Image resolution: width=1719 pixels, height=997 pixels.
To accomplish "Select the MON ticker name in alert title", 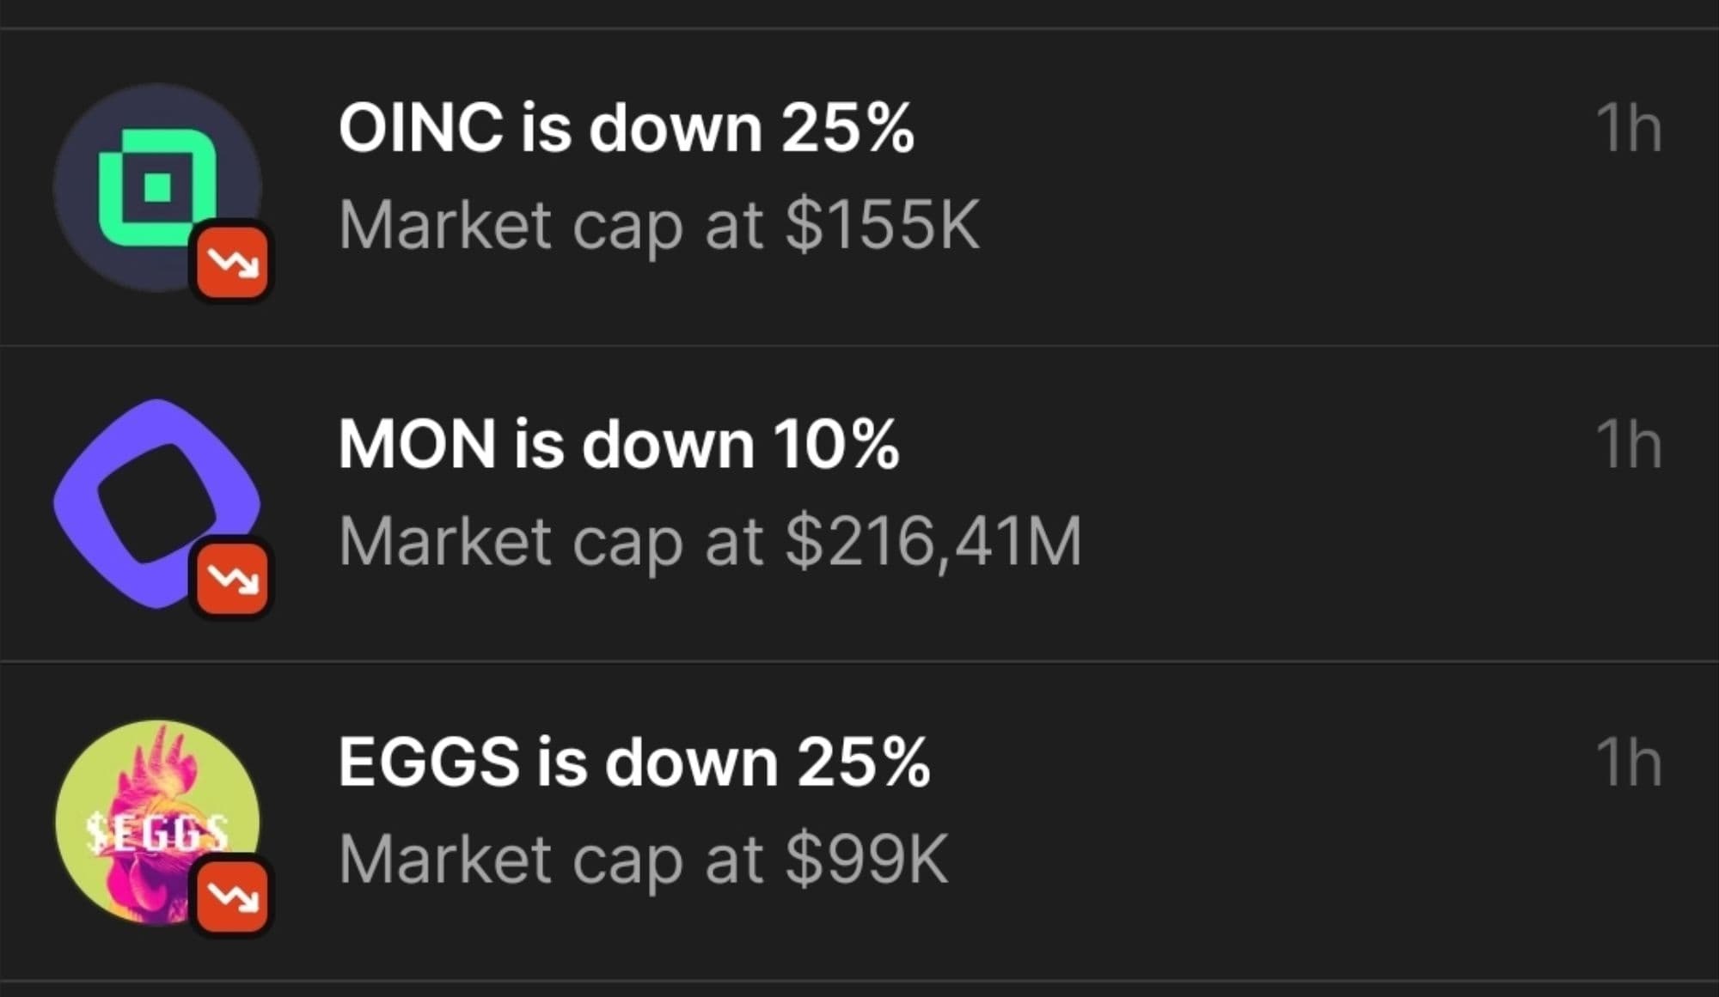I will [x=417, y=445].
